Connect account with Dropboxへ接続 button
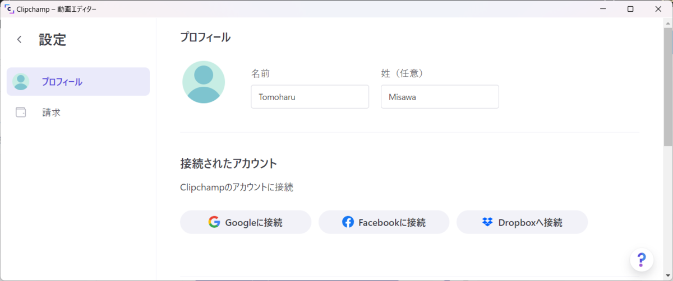 [522, 222]
